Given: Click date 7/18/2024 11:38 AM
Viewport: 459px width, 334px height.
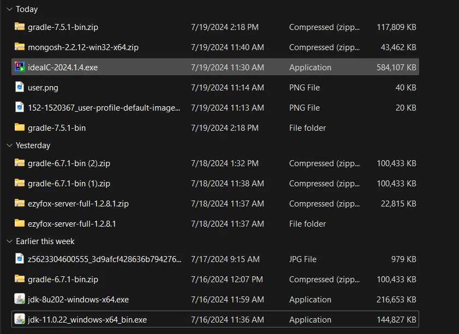Looking at the screenshot, I should coord(228,184).
